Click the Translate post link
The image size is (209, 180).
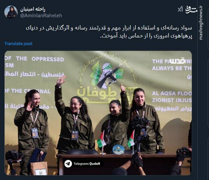(18, 43)
